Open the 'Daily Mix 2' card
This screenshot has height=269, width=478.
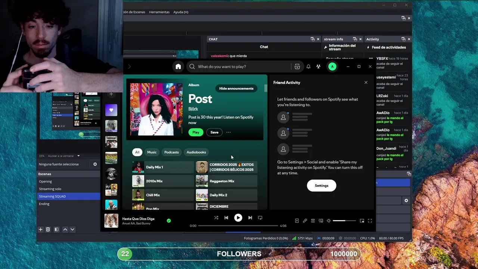(x=226, y=195)
